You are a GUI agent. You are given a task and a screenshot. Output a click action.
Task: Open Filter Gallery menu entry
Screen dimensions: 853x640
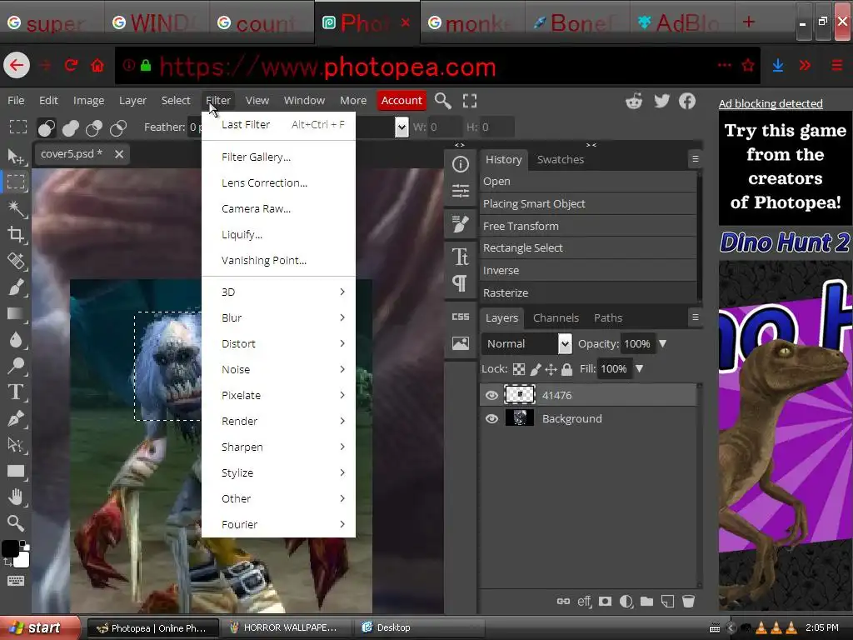[x=278, y=157]
